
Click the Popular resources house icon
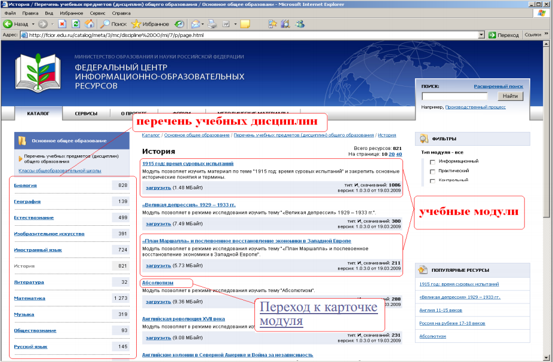422,270
